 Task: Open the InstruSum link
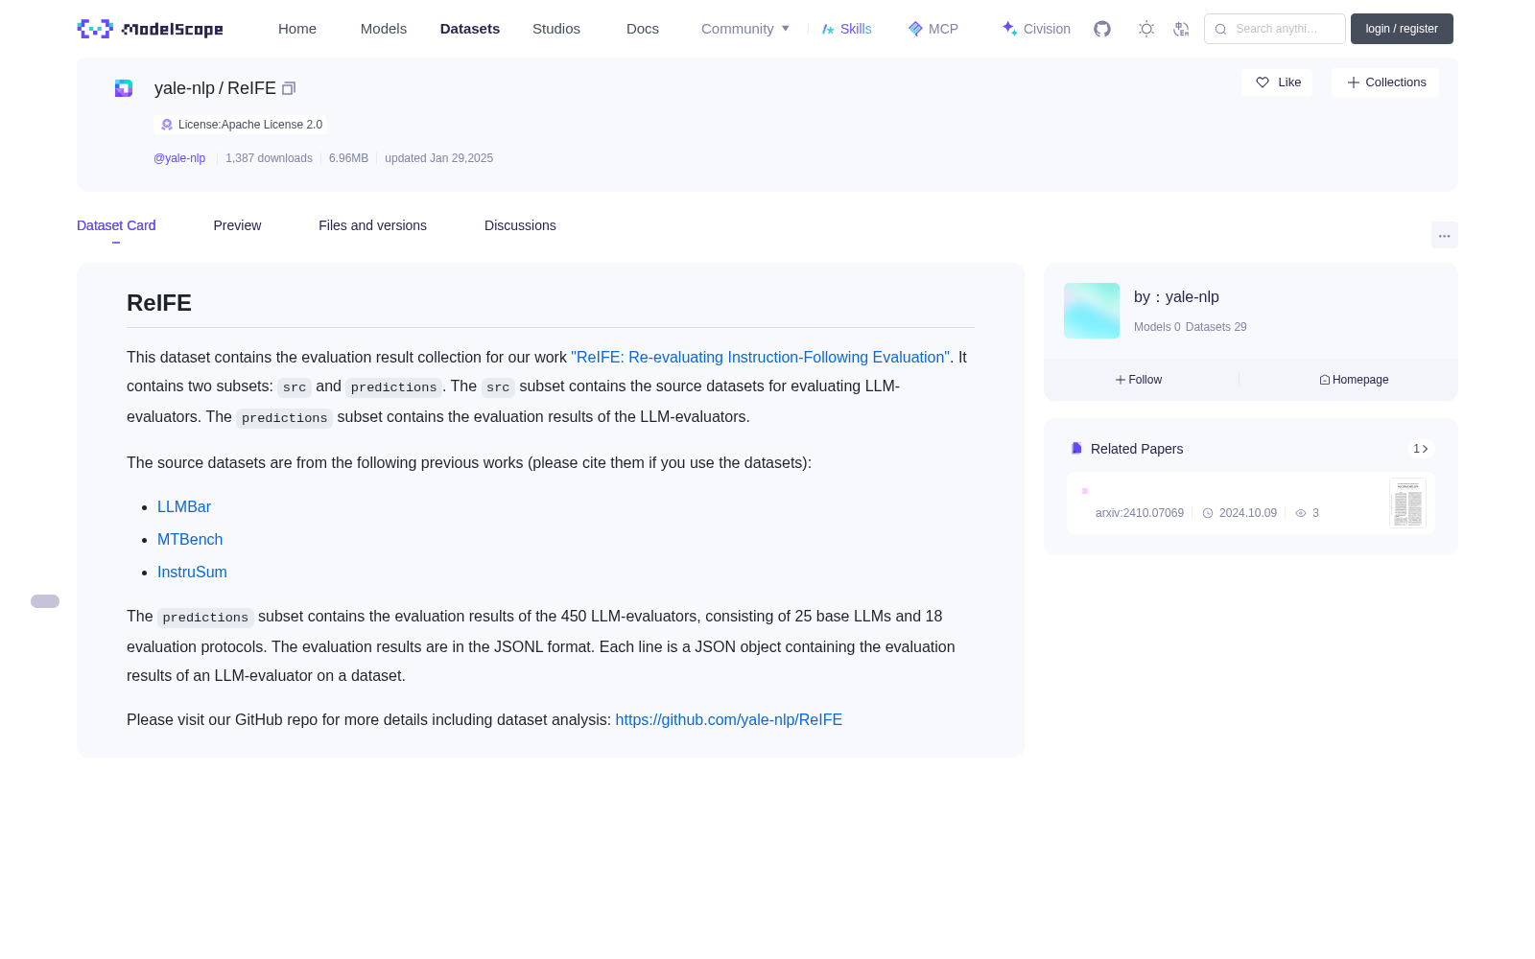pos(192,572)
